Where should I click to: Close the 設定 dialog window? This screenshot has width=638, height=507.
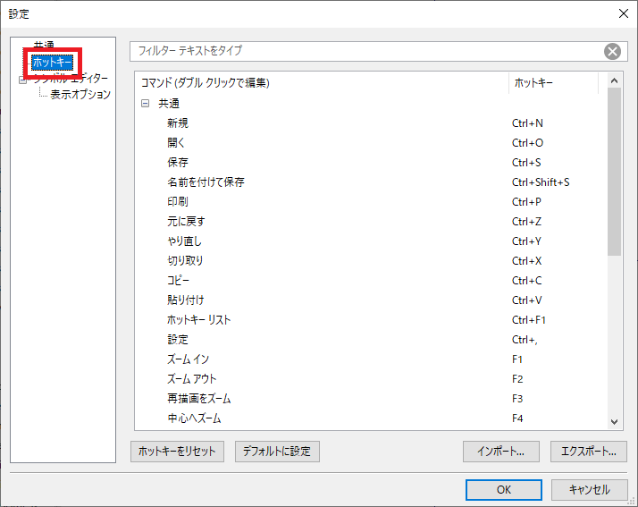click(x=622, y=13)
